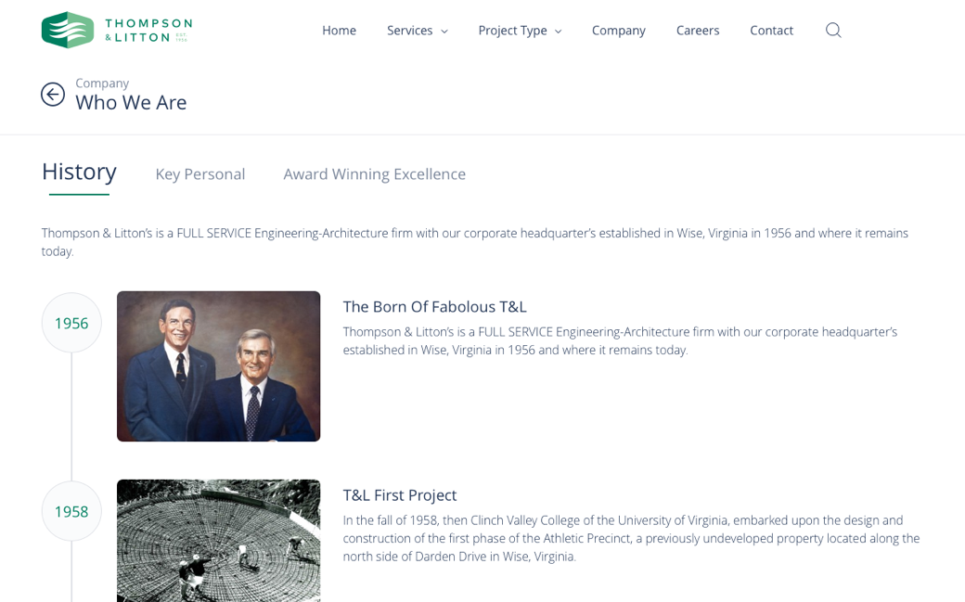
Task: Go to Home in navigation
Action: [x=339, y=31]
